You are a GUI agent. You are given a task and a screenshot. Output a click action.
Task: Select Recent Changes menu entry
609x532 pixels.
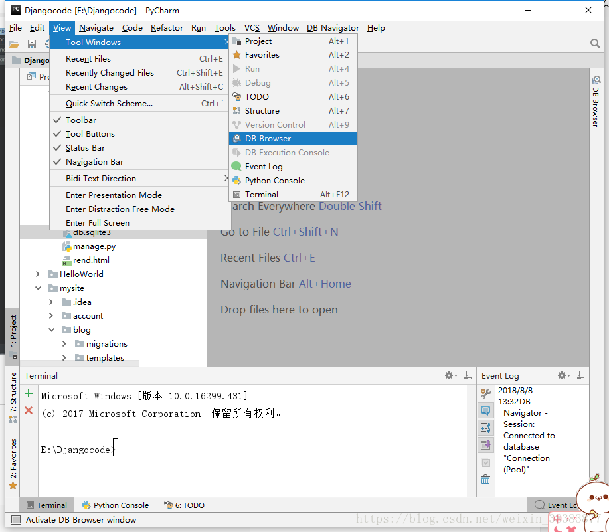click(x=140, y=86)
